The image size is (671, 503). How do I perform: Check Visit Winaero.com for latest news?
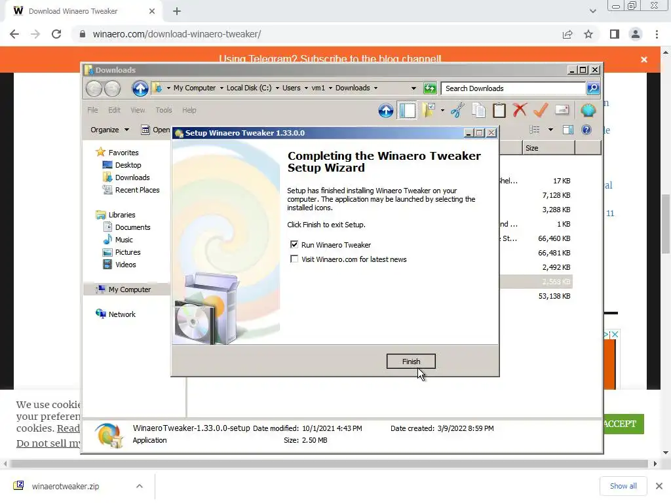point(294,259)
